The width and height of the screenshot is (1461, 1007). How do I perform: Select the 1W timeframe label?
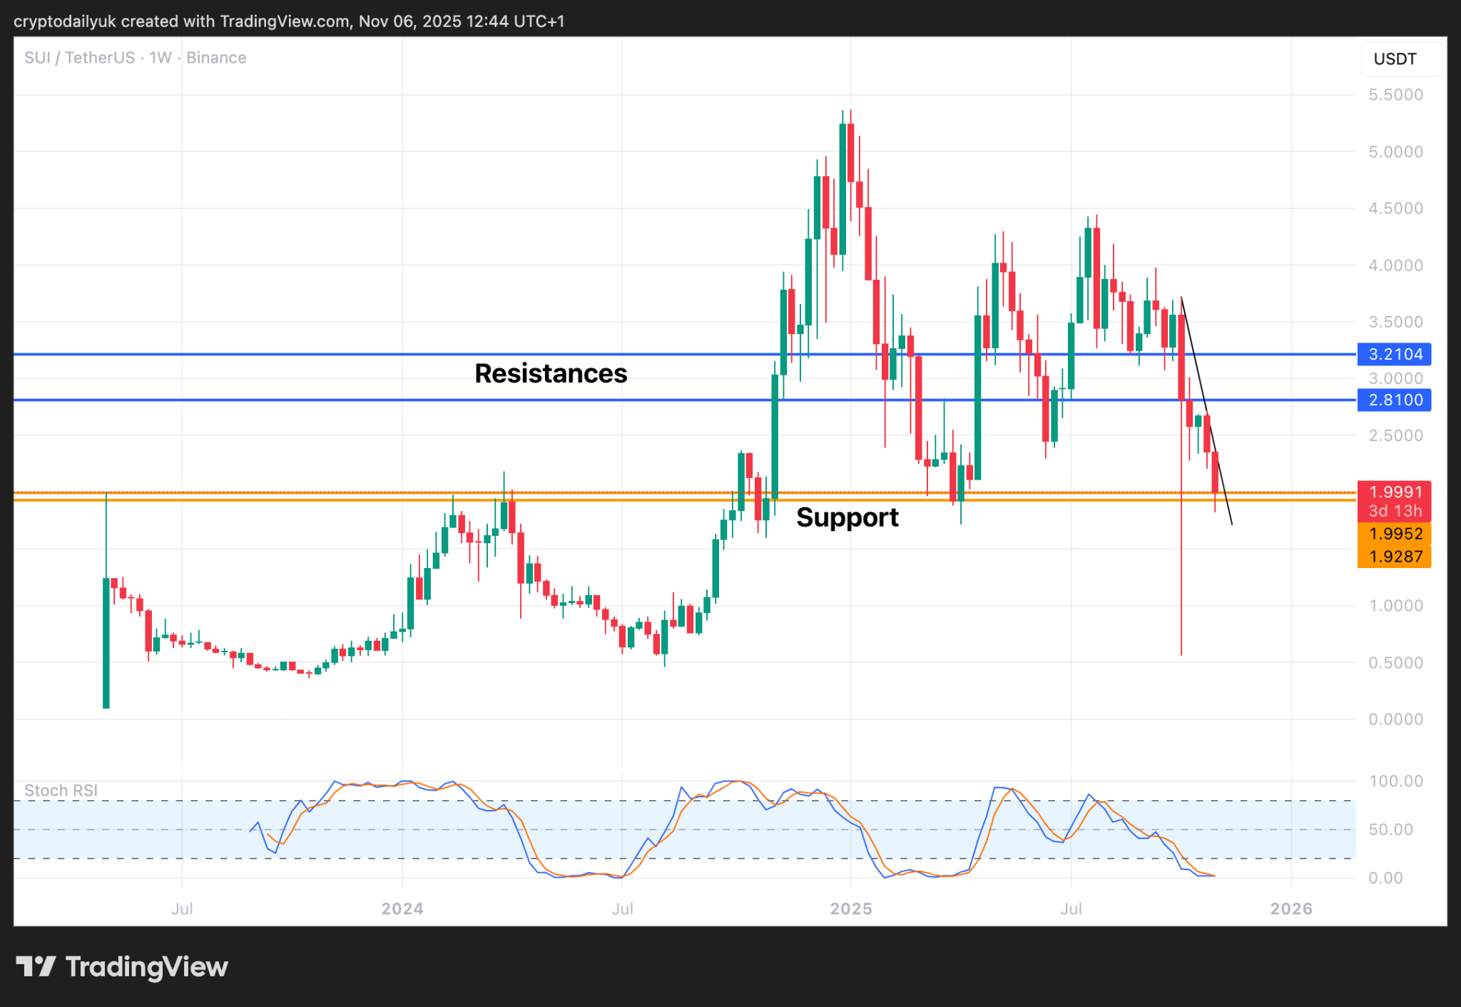160,58
